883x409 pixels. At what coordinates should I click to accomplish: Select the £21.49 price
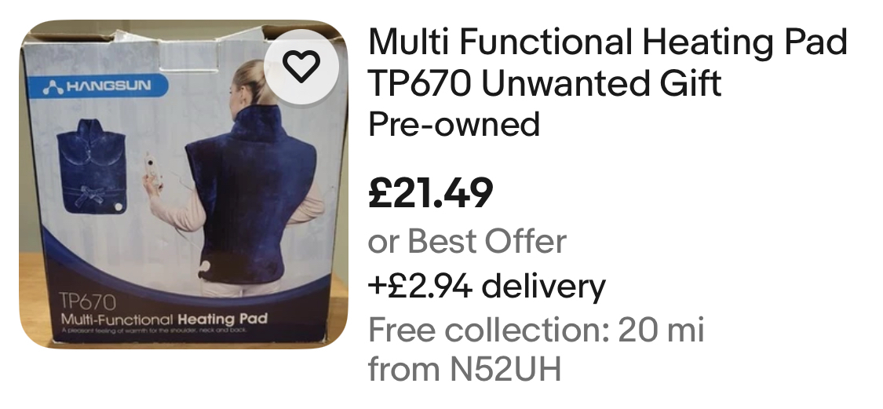click(x=430, y=193)
